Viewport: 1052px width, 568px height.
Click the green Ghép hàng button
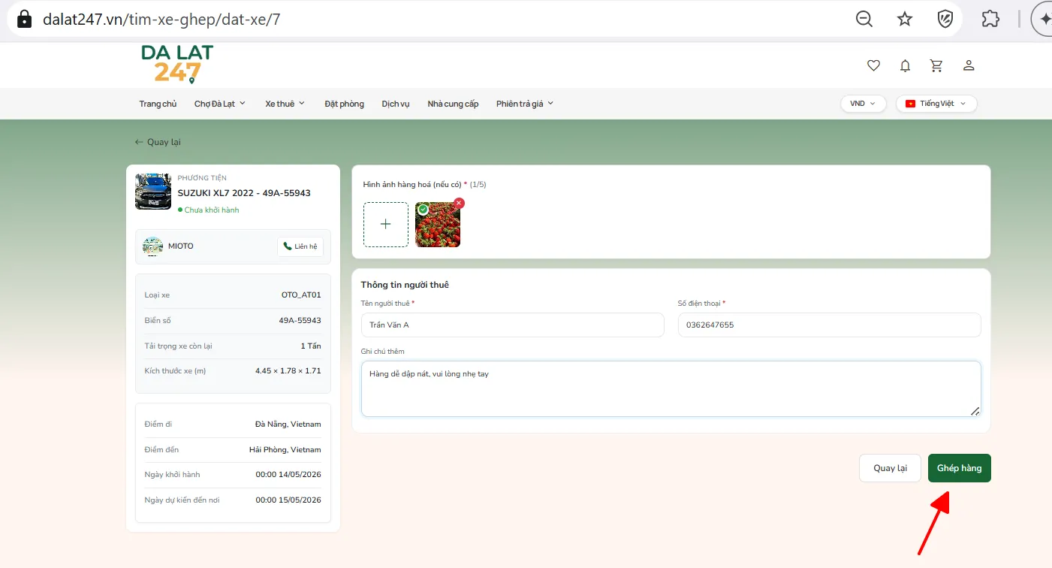[x=959, y=468]
